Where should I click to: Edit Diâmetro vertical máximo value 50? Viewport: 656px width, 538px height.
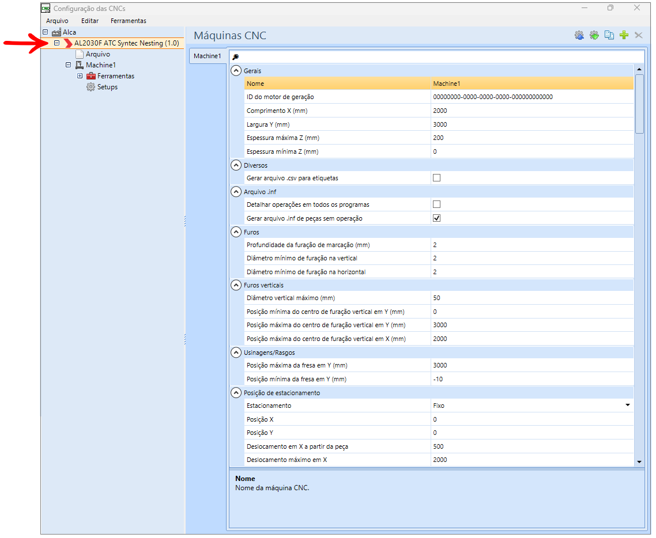tap(531, 298)
